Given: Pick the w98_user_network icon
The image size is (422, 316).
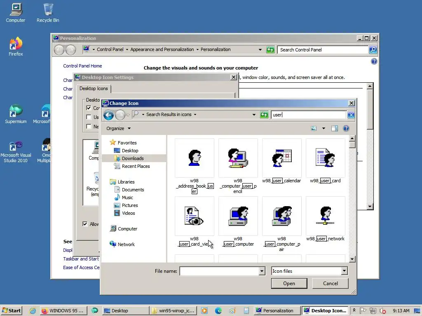Looking at the screenshot, I should pos(325,216).
